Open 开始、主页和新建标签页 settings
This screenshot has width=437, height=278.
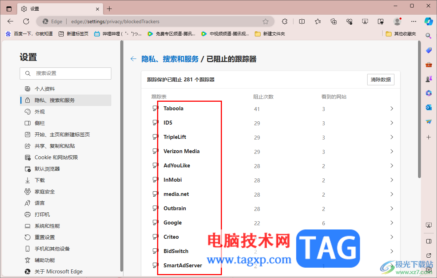tap(65, 135)
